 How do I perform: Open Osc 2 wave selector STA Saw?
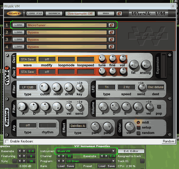pyautogui.click(x=28, y=72)
